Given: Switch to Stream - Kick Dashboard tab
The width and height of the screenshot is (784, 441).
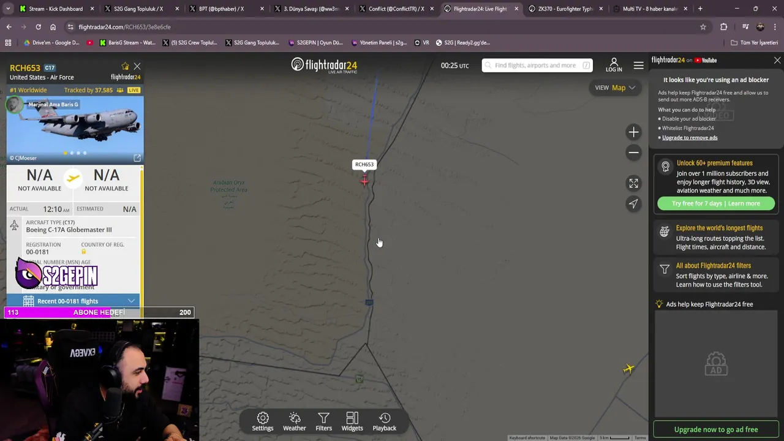Looking at the screenshot, I should click(x=55, y=9).
